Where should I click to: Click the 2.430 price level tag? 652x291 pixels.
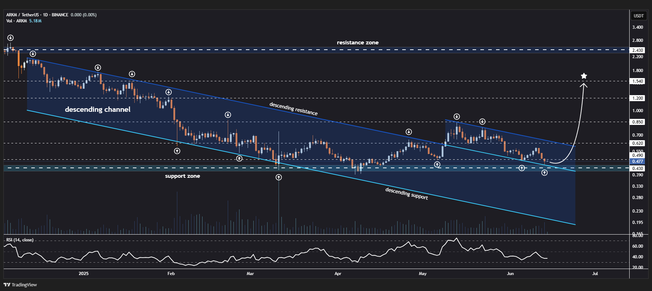pos(637,50)
